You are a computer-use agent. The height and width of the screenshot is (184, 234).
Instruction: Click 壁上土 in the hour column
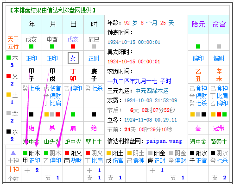[94, 141]
